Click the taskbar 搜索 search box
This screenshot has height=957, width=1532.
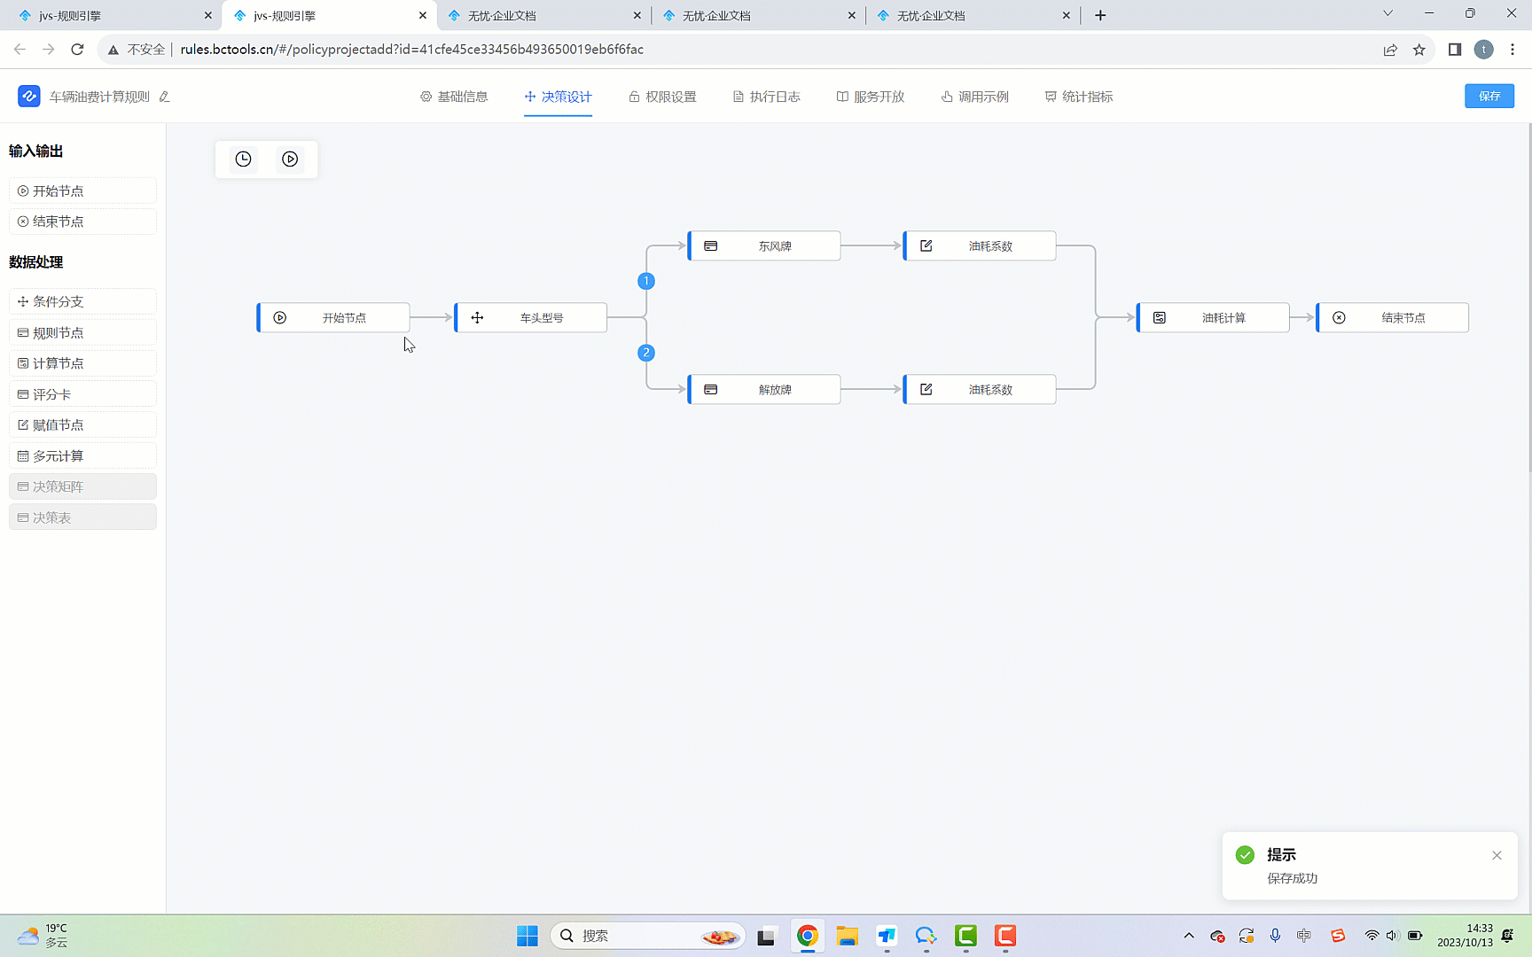click(648, 936)
